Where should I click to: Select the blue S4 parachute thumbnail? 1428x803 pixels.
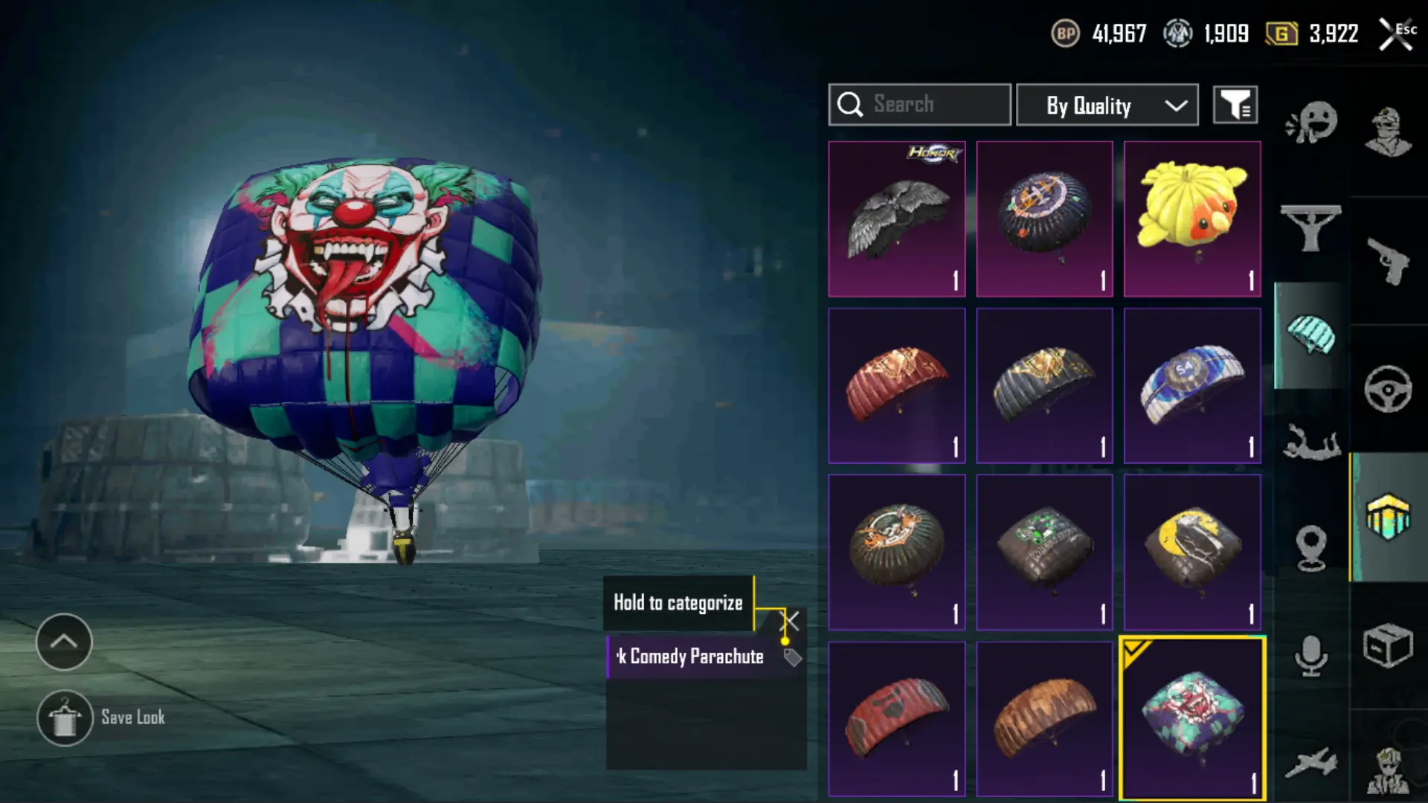(1192, 386)
